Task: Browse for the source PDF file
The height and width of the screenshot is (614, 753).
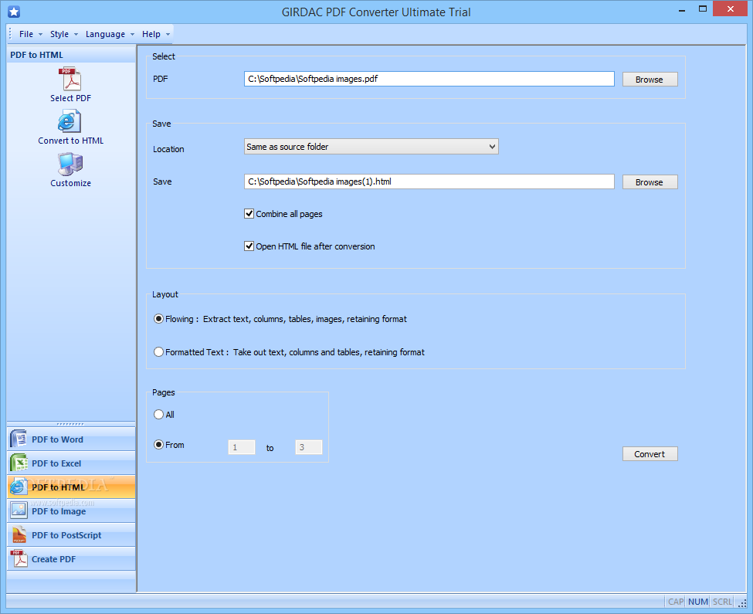Action: click(650, 80)
